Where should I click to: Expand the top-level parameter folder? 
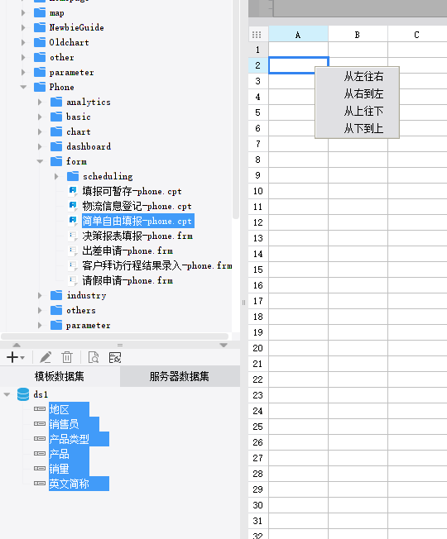(x=23, y=72)
